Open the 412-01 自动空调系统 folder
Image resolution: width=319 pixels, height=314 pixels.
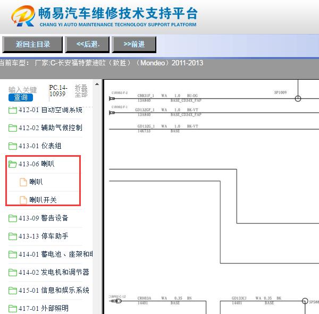point(51,110)
